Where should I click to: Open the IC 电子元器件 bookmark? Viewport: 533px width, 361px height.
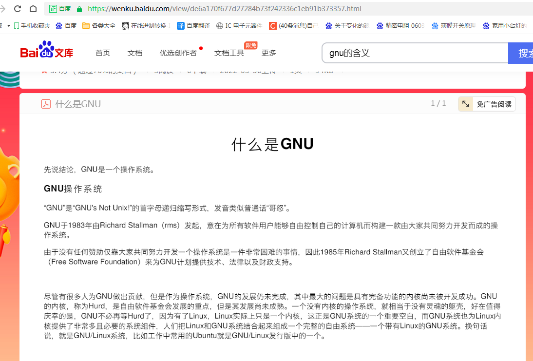pos(240,26)
